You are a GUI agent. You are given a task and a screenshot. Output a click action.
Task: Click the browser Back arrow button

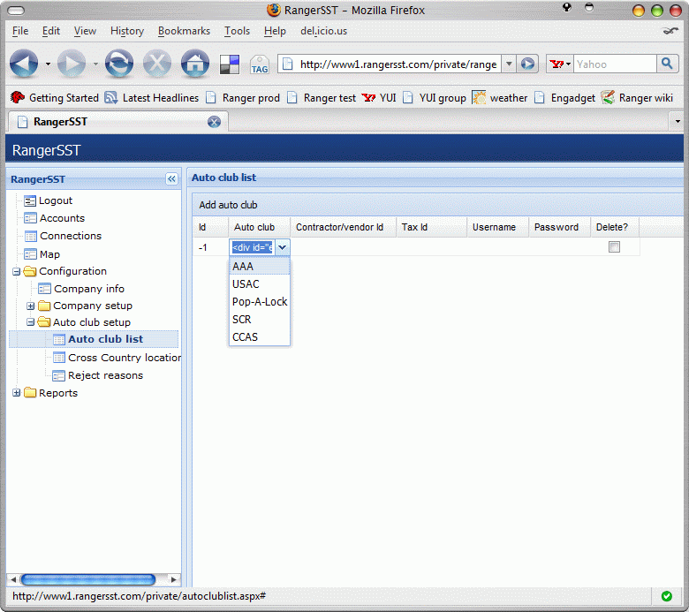pyautogui.click(x=24, y=64)
